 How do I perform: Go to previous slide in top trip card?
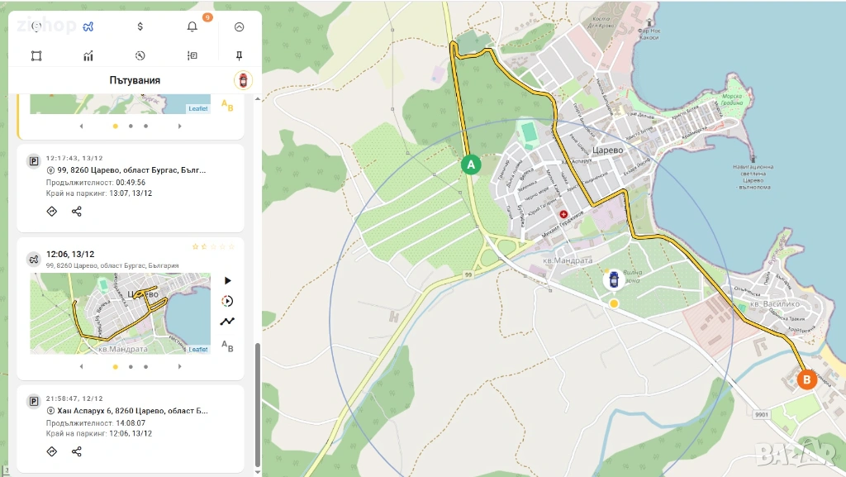coord(81,126)
